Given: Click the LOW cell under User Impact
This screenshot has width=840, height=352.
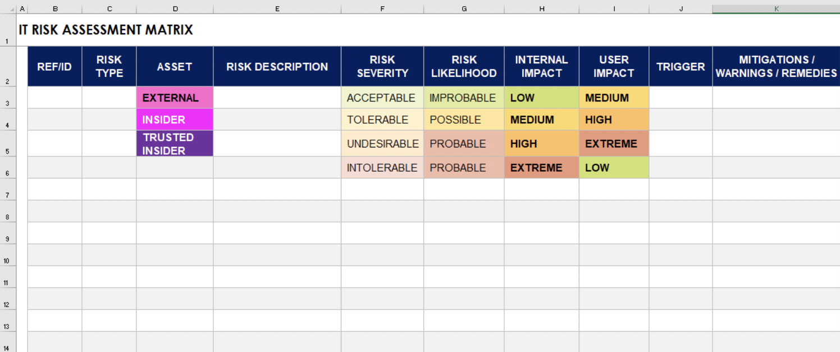Looking at the screenshot, I should coord(614,167).
